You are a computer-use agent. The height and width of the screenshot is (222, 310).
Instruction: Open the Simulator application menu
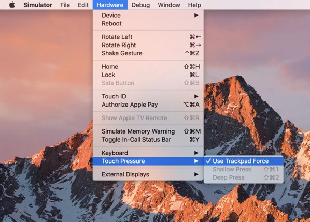pos(38,5)
